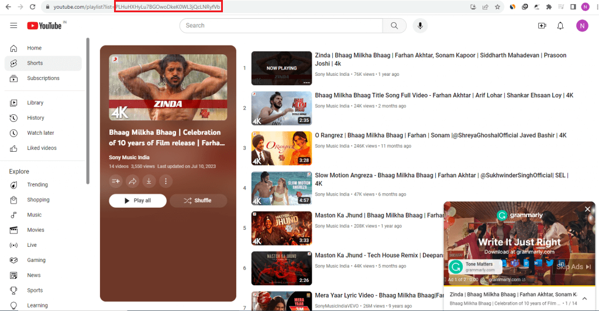Open the Mera Yaar Lyric Video title link
Screen dimensions: 599x311
click(379, 295)
